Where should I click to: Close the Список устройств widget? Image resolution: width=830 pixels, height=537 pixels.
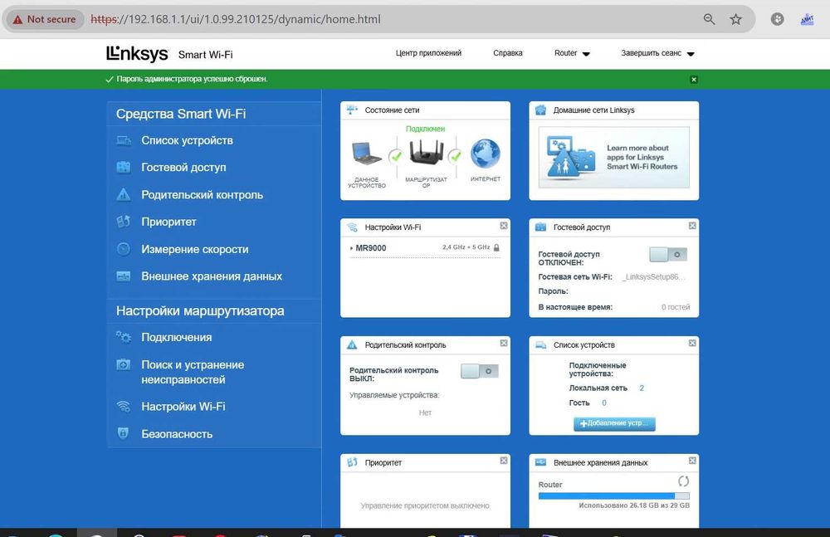click(692, 343)
